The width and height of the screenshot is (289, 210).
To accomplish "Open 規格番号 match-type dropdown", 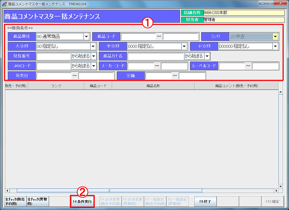I will click(94, 56).
